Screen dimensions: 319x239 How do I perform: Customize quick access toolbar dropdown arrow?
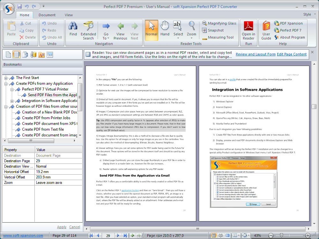(x=43, y=6)
